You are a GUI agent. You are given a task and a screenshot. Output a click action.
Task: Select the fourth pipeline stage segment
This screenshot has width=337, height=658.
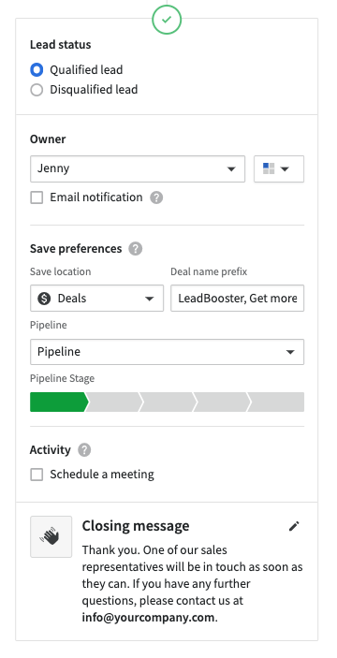[x=222, y=402]
